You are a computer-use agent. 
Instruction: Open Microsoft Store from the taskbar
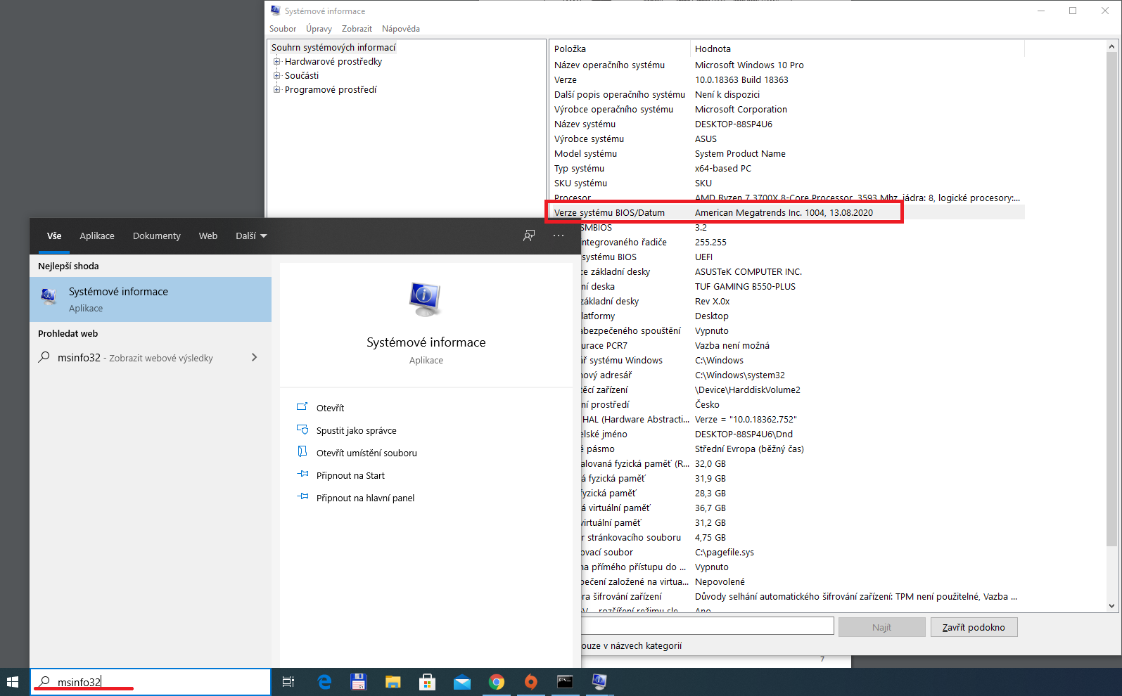click(x=427, y=682)
